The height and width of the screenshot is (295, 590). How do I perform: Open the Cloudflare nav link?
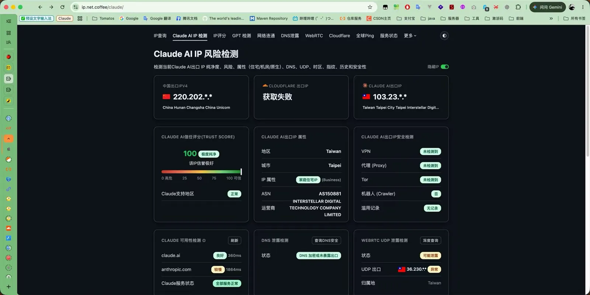coord(339,36)
